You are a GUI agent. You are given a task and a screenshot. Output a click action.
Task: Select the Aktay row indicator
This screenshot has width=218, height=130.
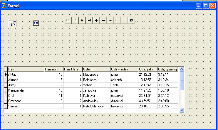pos(6,75)
